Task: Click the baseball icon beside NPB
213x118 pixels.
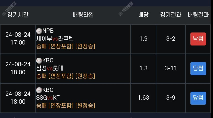Action: 39,31
